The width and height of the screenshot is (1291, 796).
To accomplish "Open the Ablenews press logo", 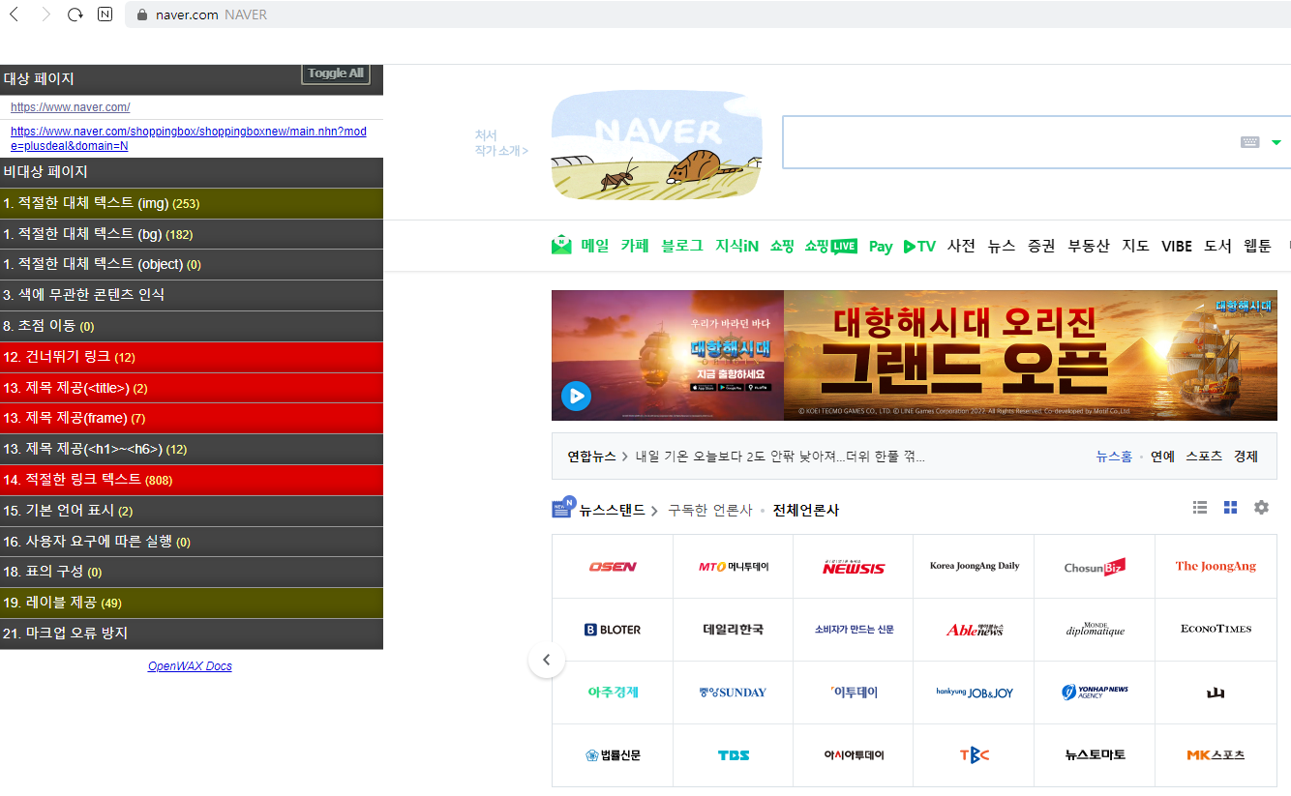I will coord(975,630).
